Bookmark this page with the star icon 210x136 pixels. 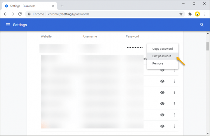181,14
